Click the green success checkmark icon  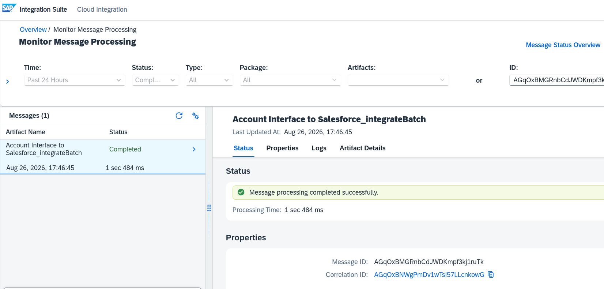[x=241, y=192]
